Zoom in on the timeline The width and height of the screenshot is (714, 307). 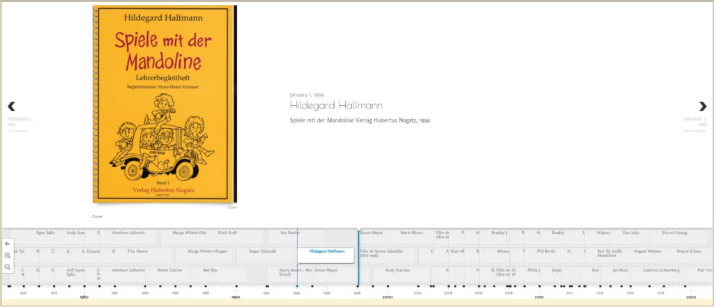tap(7, 255)
